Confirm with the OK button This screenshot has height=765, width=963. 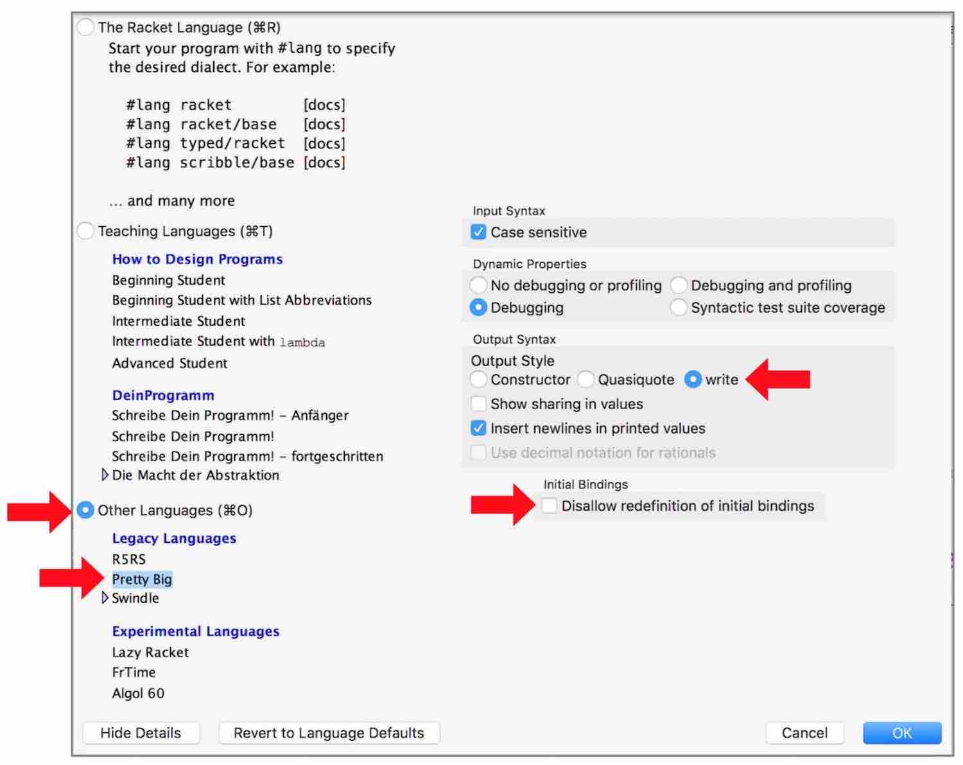(x=902, y=733)
